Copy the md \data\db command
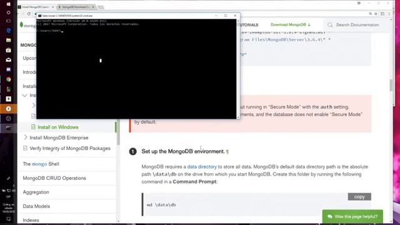The image size is (400, 225). tap(359, 197)
